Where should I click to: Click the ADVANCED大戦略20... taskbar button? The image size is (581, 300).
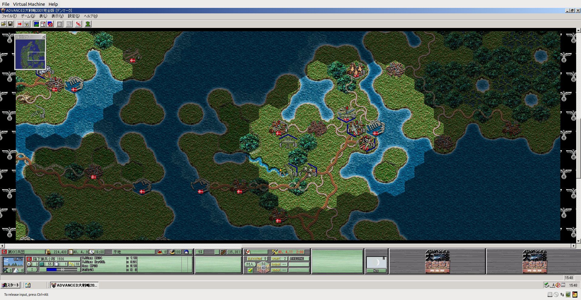74,285
